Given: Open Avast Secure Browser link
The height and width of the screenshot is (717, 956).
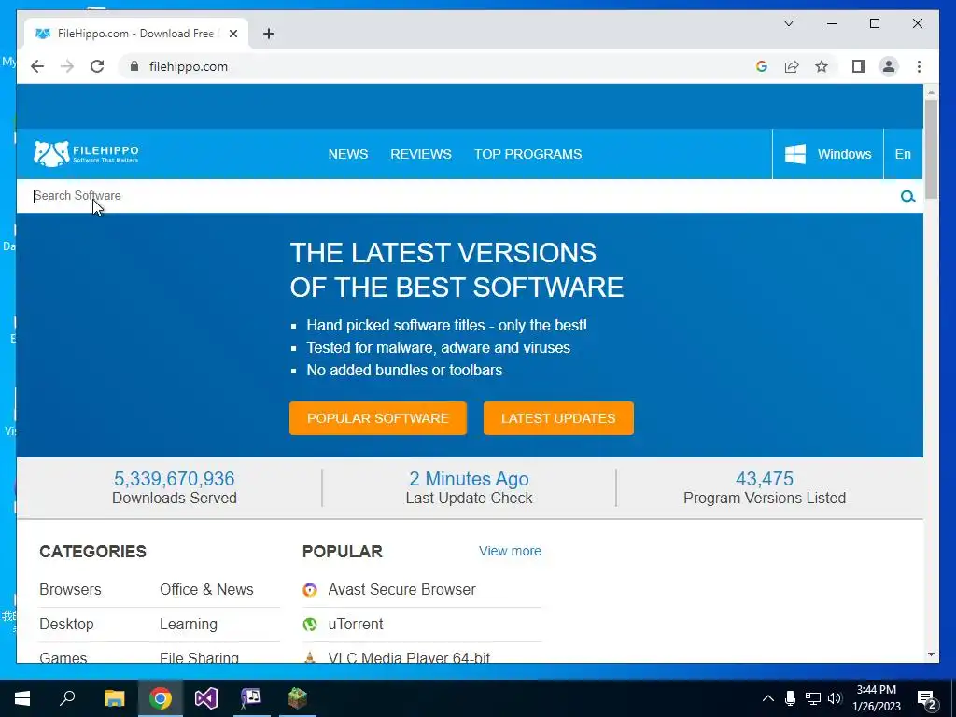Looking at the screenshot, I should [401, 590].
